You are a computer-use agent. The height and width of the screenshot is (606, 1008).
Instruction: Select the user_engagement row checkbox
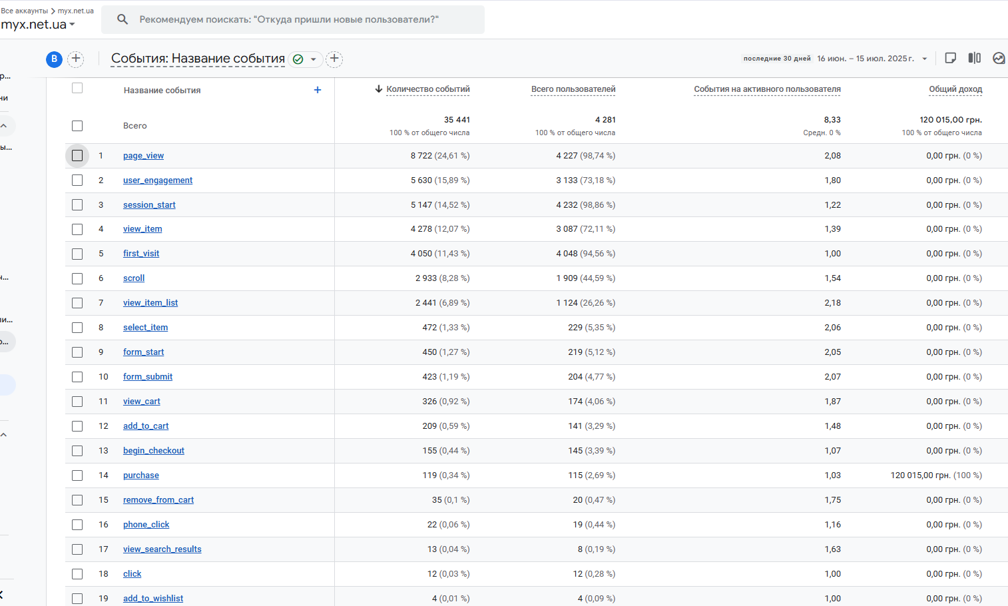77,180
